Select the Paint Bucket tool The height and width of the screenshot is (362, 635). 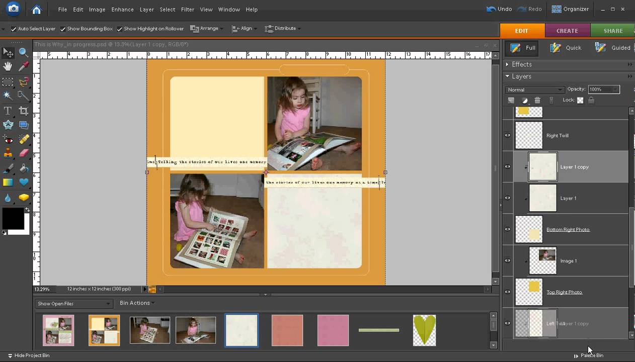click(x=24, y=168)
